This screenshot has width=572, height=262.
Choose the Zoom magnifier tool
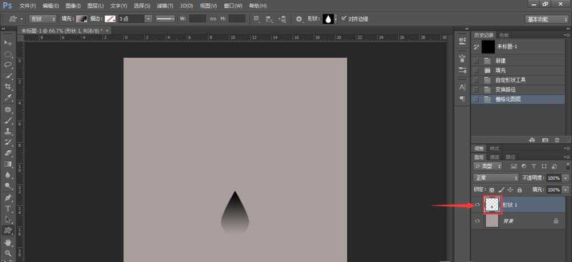[x=8, y=252]
